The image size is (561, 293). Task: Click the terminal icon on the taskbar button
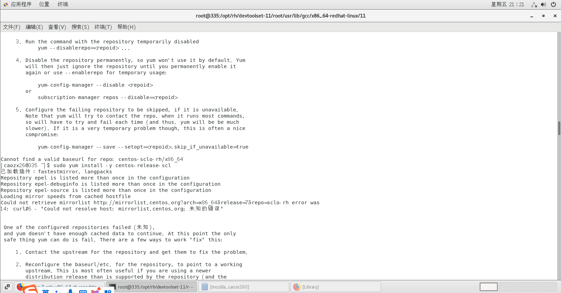[x=112, y=286]
